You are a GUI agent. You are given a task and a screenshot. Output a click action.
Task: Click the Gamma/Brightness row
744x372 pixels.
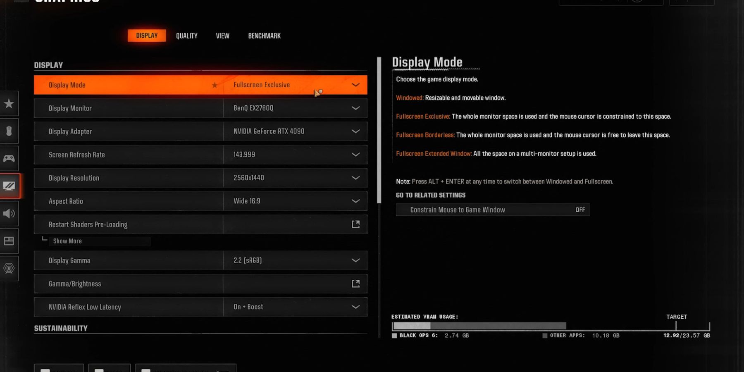(x=200, y=284)
